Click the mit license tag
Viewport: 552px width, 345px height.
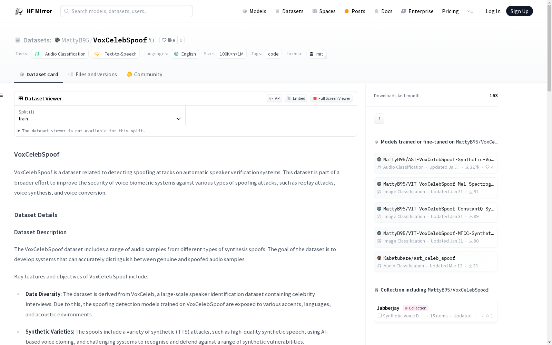[316, 54]
